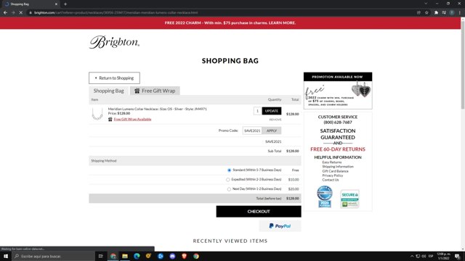Click the taskbar clock

pos(444,256)
